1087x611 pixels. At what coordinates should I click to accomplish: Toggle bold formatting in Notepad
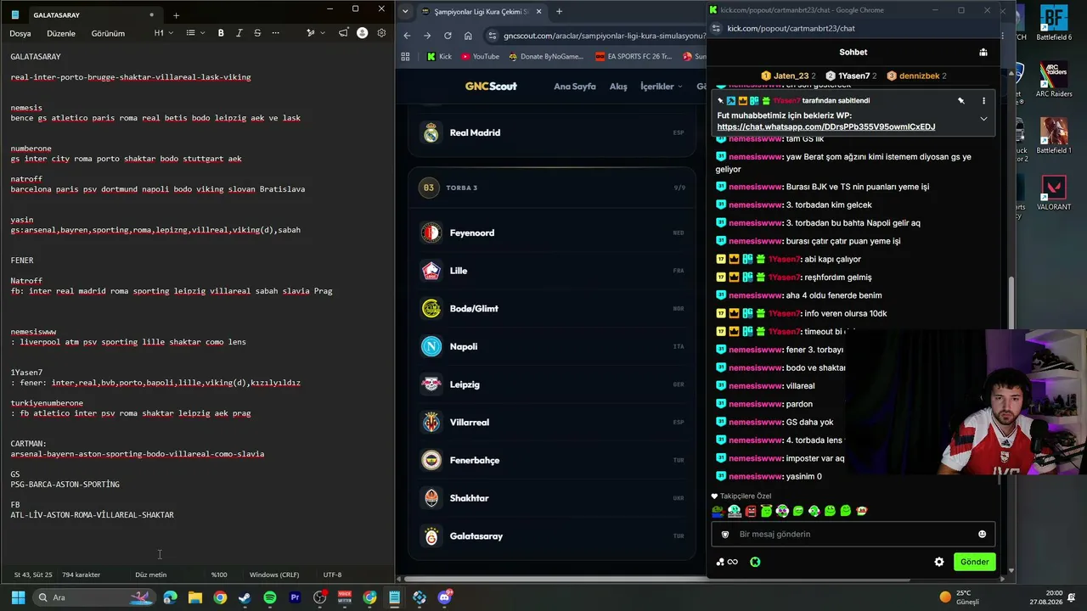coord(221,33)
